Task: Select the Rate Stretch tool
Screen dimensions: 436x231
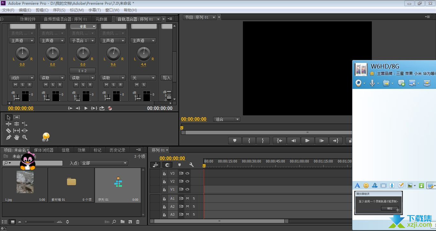Action: coord(25,124)
